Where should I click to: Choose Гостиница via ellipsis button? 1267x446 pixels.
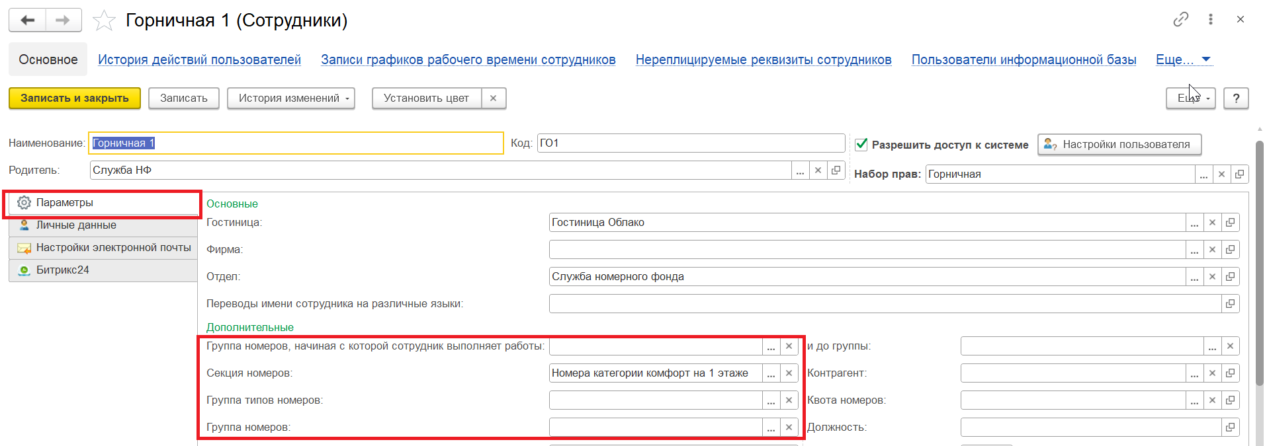coord(1194,223)
